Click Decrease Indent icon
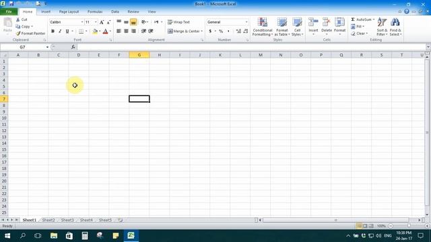 (143, 31)
